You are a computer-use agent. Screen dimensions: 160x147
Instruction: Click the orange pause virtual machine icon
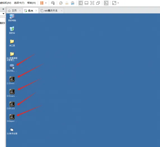coord(42,3)
